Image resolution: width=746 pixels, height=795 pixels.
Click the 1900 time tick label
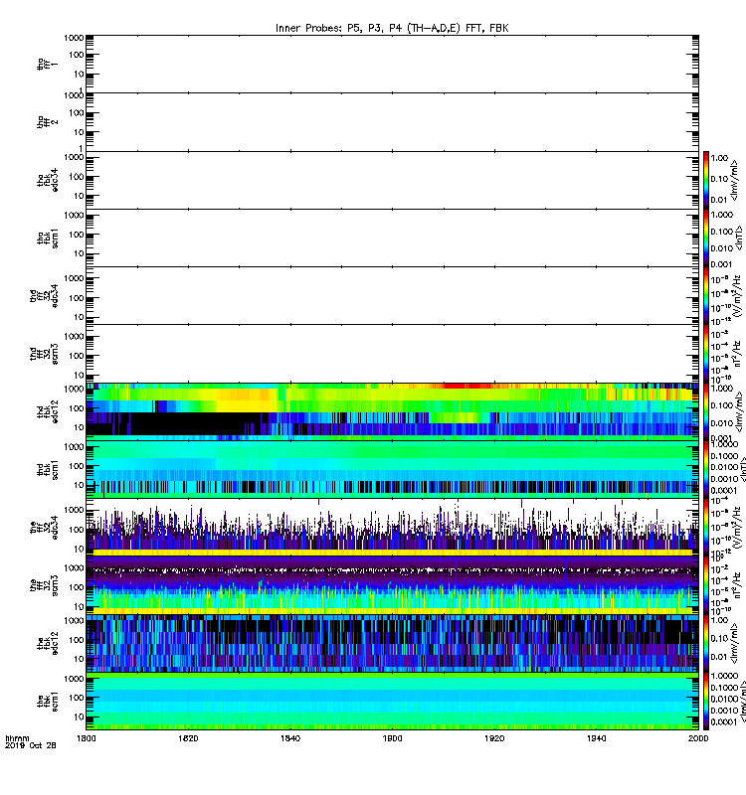(x=392, y=738)
